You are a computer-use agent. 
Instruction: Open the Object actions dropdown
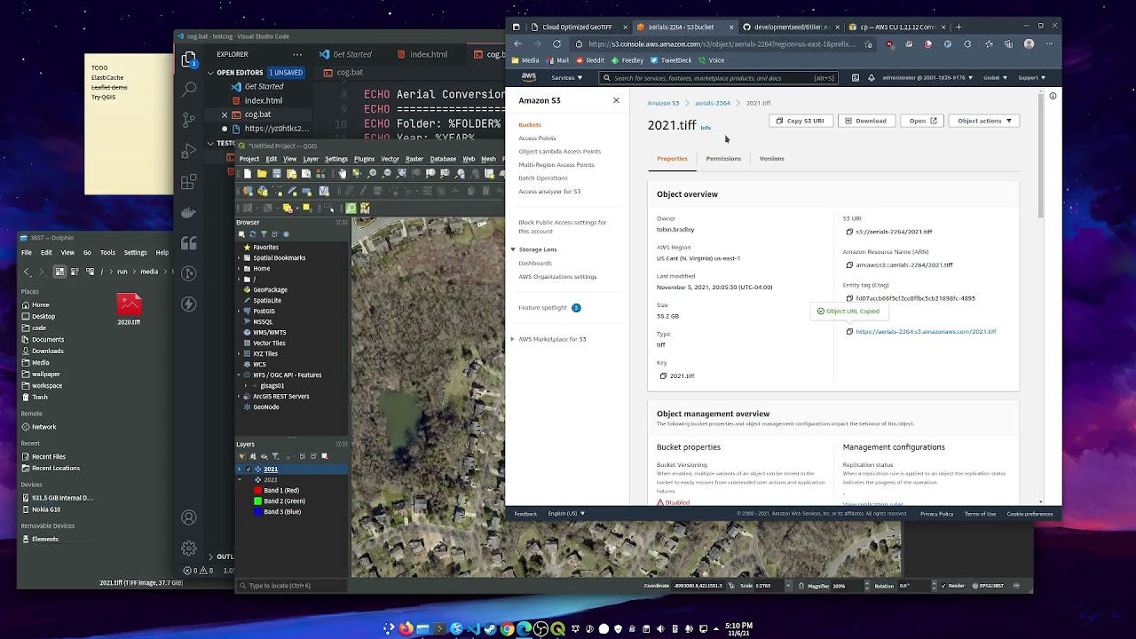coord(984,121)
